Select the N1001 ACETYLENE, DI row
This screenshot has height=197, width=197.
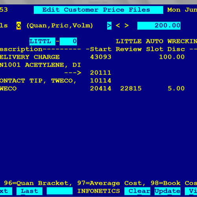40,65
